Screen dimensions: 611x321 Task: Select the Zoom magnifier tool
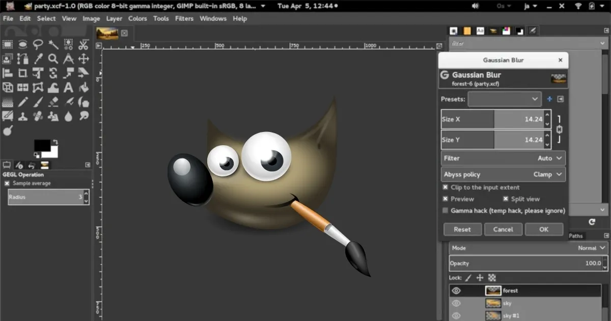point(53,59)
